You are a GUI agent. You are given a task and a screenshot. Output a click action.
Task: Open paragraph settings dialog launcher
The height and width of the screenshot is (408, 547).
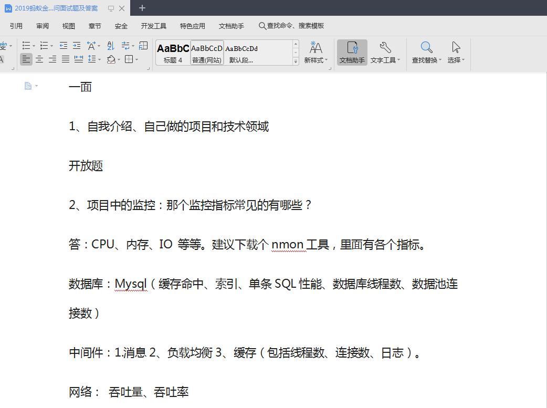coord(149,69)
